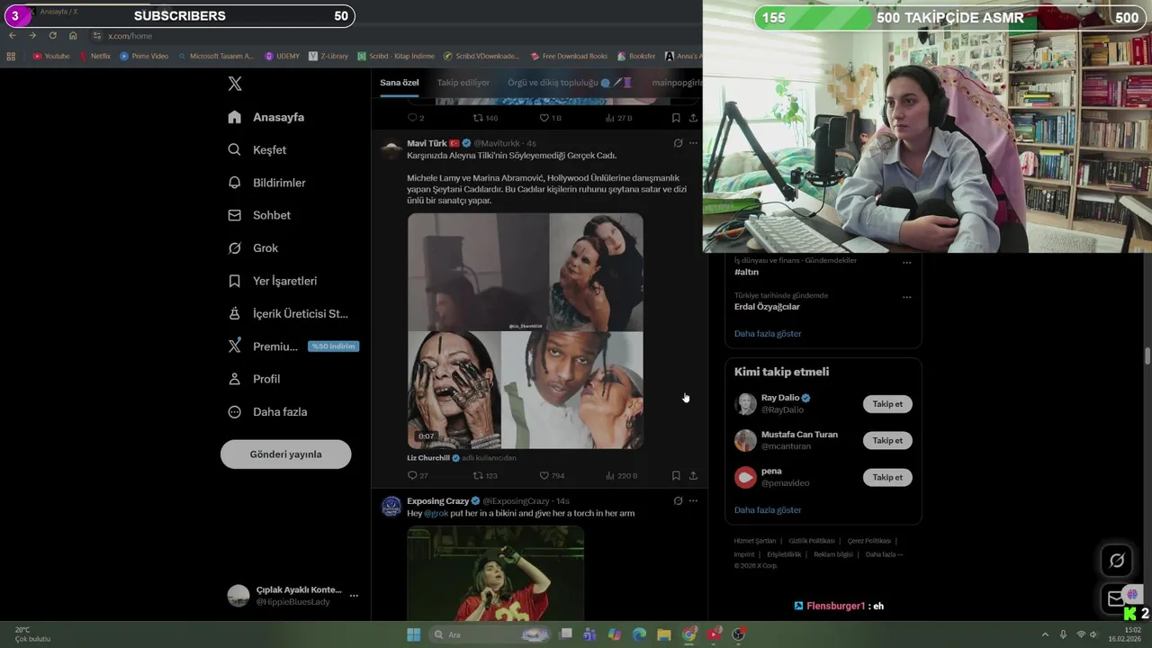The width and height of the screenshot is (1152, 648).
Task: Click browser home button
Action: [x=73, y=35]
